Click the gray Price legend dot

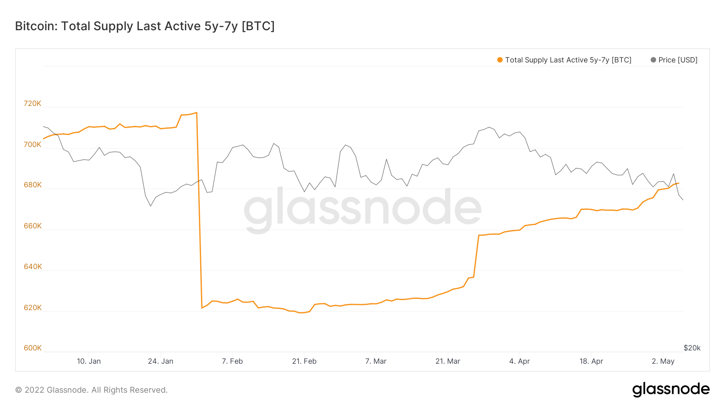tap(653, 60)
